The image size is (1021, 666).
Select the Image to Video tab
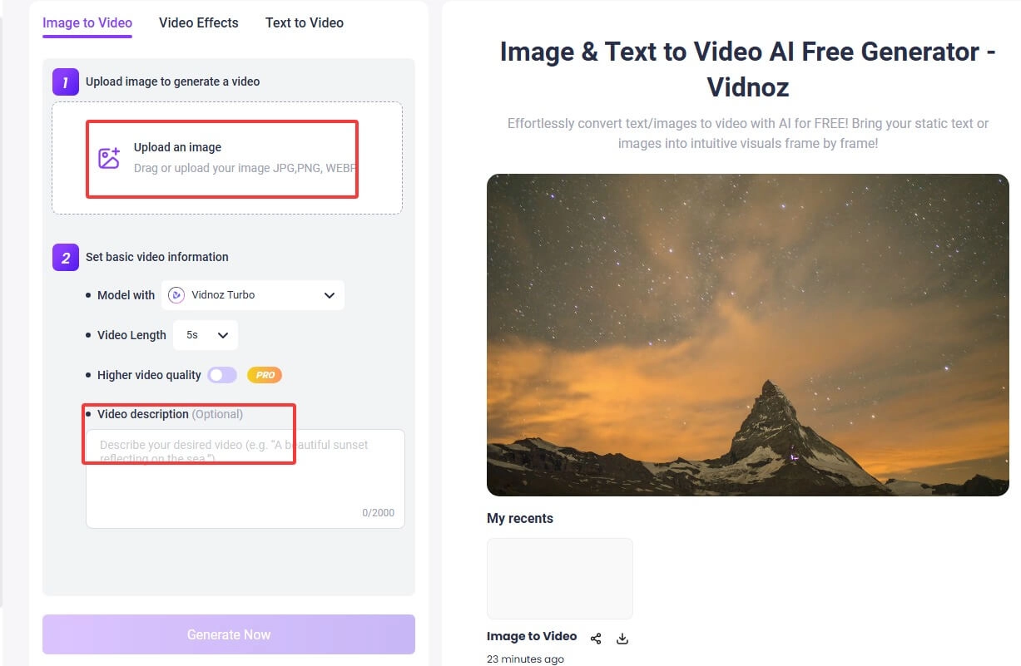coord(87,22)
